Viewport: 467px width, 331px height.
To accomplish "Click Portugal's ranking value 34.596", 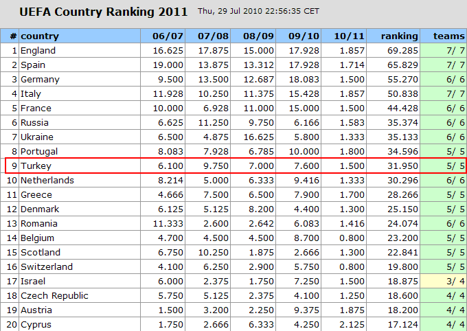I will pos(402,152).
